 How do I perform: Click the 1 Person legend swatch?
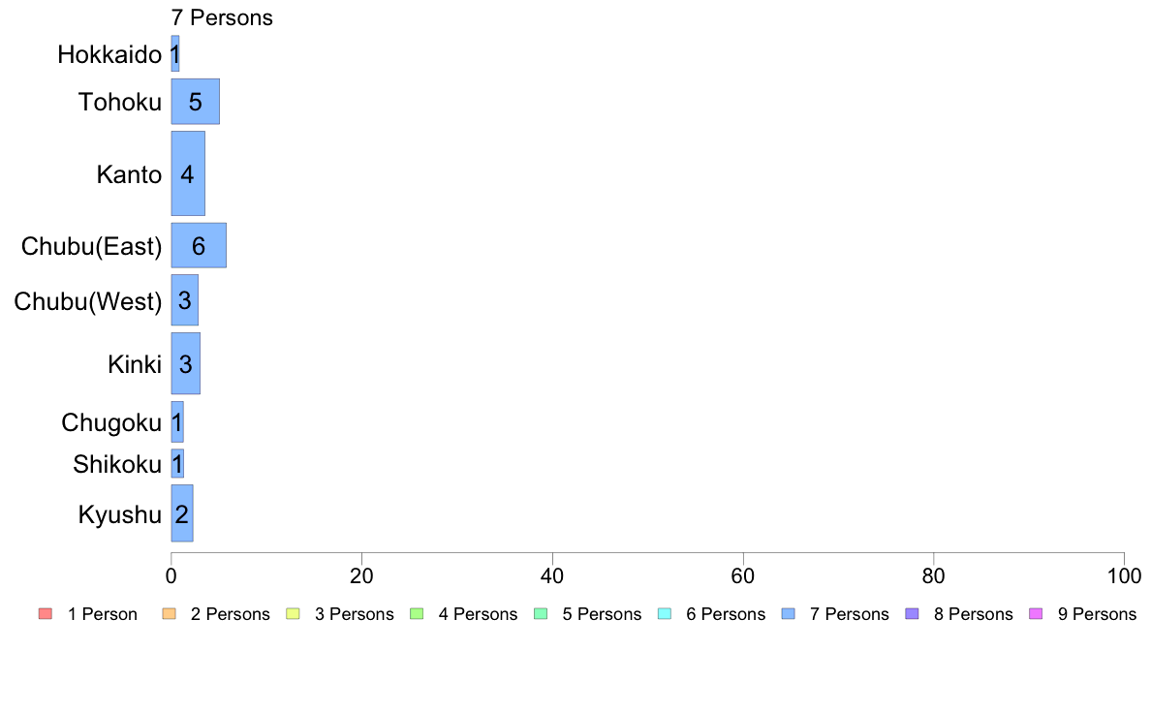pyautogui.click(x=46, y=614)
